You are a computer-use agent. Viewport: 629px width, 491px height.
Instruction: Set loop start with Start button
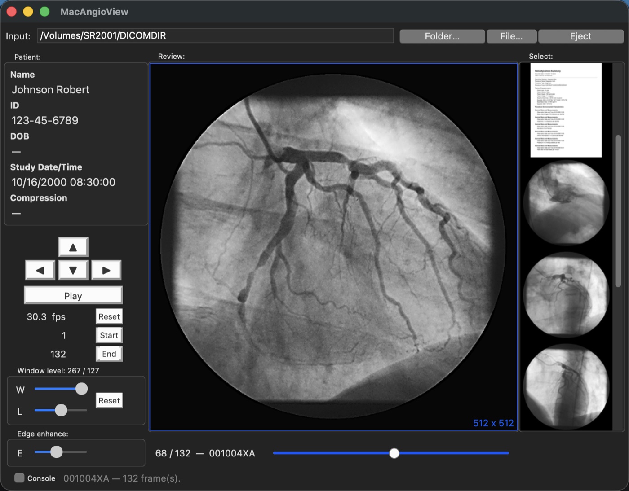109,335
